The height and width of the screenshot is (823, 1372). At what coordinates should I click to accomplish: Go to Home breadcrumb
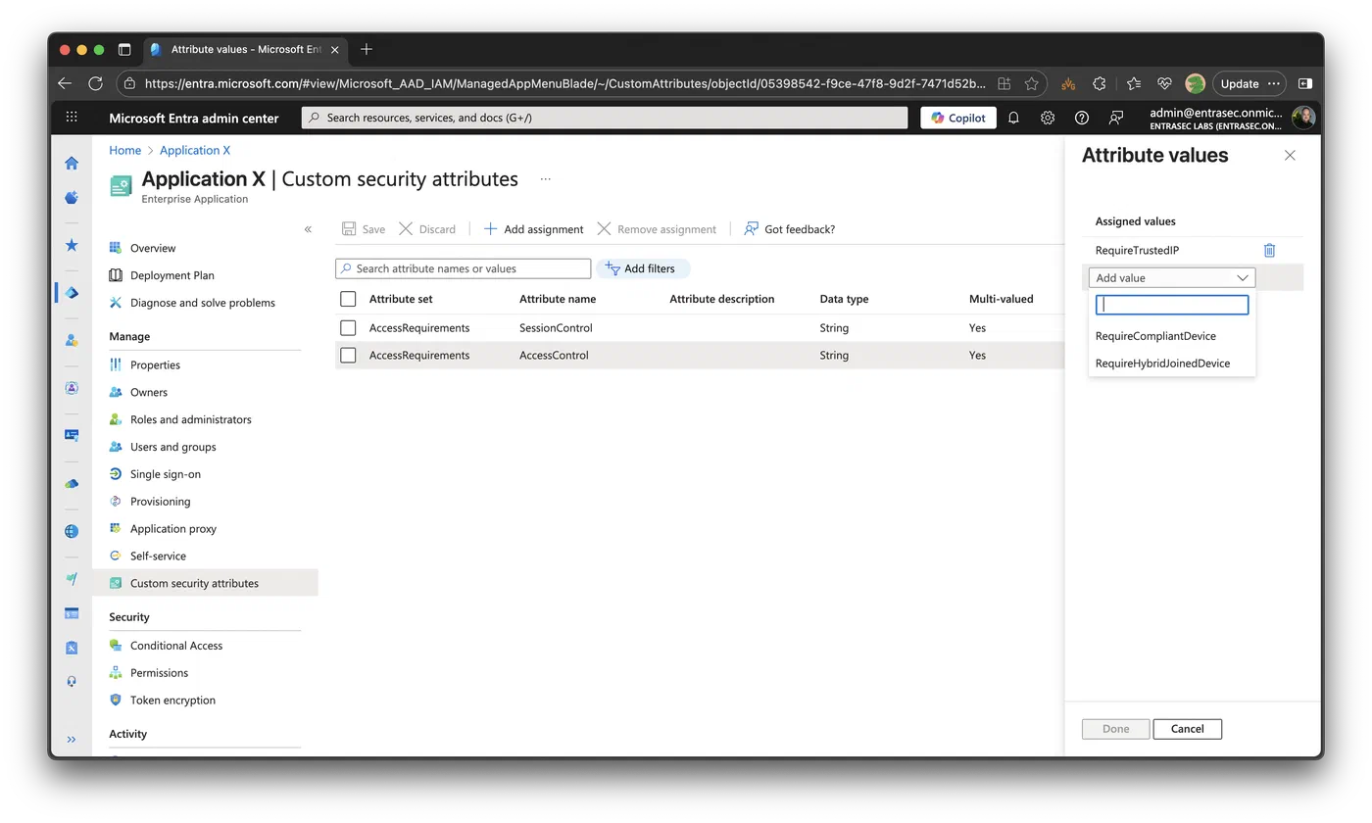pyautogui.click(x=125, y=150)
